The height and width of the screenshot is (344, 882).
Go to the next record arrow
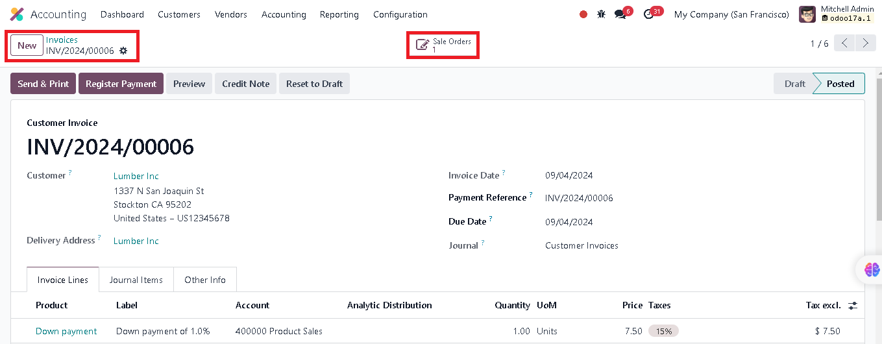click(866, 43)
